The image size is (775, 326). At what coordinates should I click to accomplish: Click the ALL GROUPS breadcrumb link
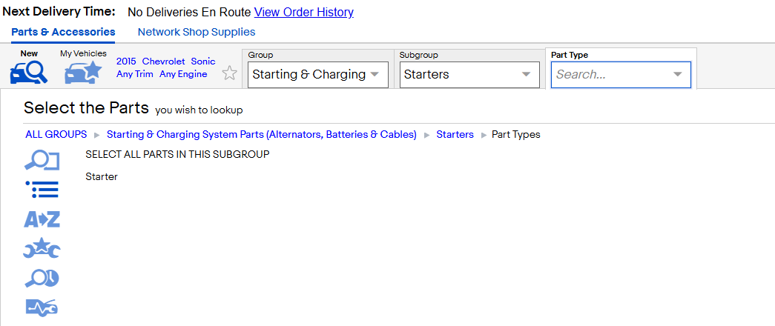(x=56, y=134)
